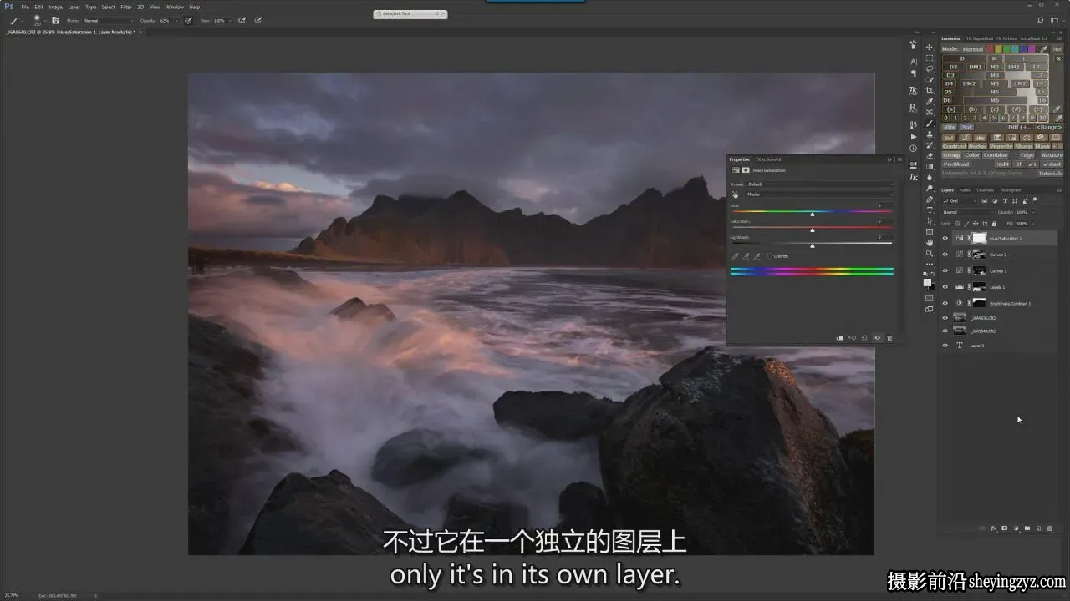Open the Preset dropdown showing Default
The height and width of the screenshot is (601, 1070).
pos(819,184)
